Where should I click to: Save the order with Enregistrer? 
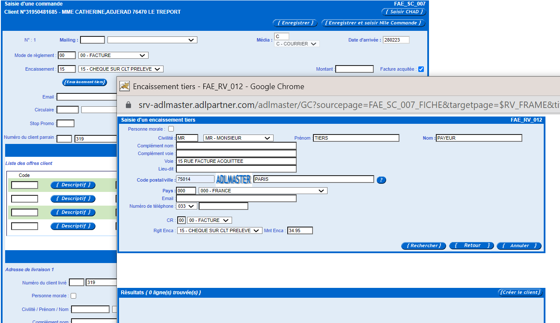coord(295,23)
